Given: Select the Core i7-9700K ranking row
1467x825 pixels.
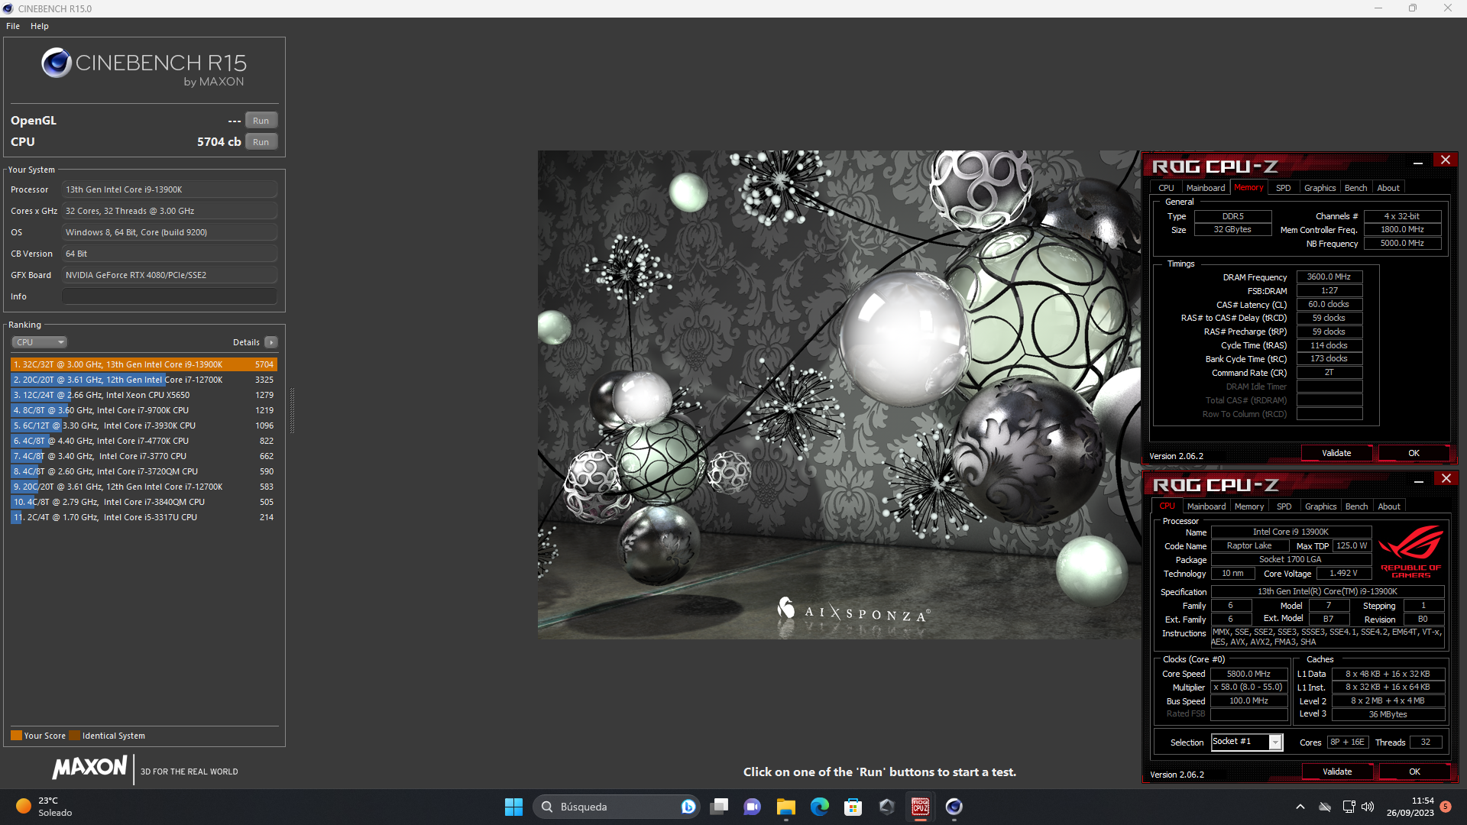Looking at the screenshot, I should click(x=144, y=410).
